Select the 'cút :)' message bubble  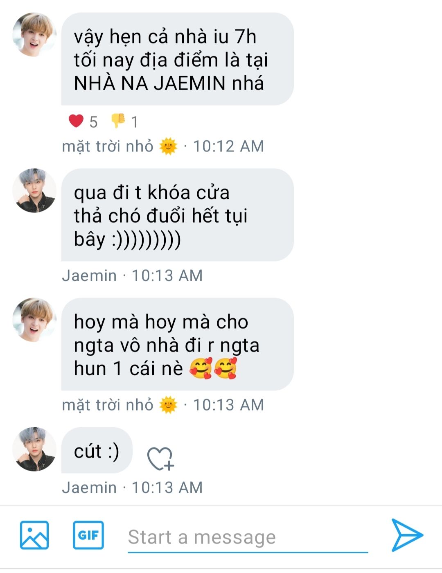pos(97,450)
